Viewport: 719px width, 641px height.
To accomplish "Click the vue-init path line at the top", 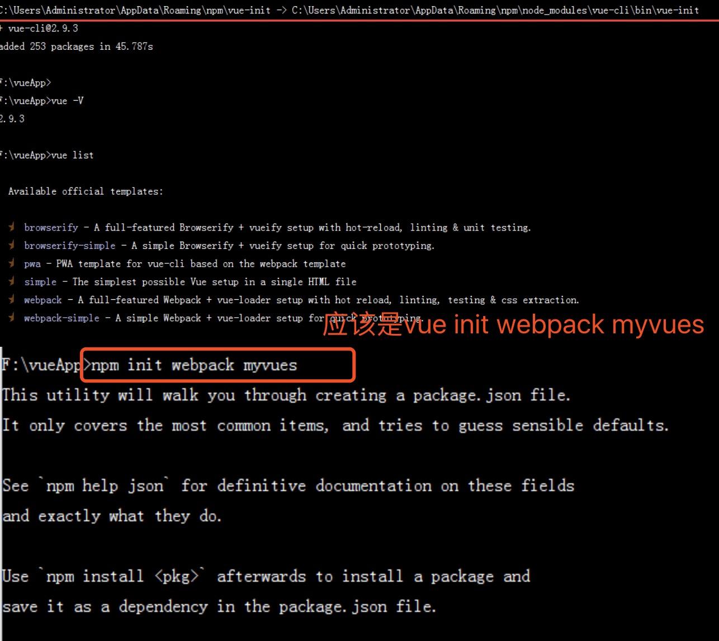I will click(x=349, y=10).
